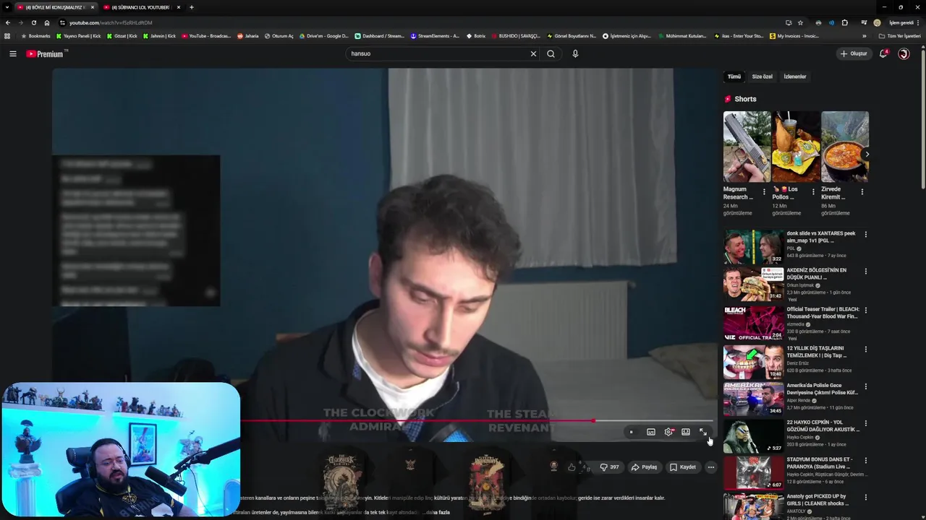
Task: Go to YouTube Premium home logo
Action: click(x=46, y=53)
